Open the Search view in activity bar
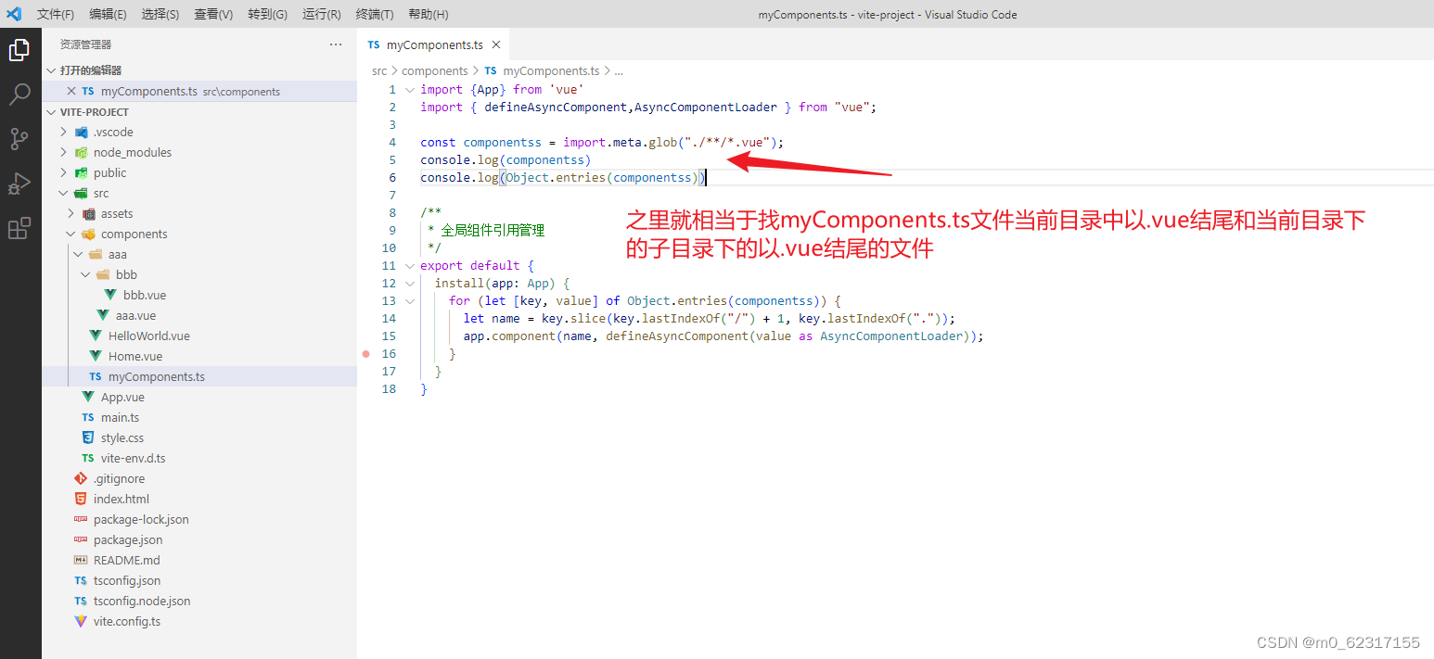Screen dimensions: 1434x659 pos(19,95)
